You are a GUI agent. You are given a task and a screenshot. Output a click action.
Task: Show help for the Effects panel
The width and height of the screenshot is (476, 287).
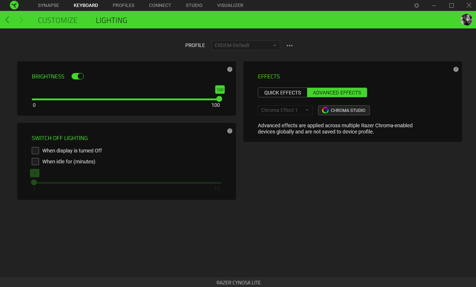point(456,69)
